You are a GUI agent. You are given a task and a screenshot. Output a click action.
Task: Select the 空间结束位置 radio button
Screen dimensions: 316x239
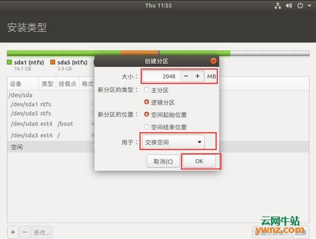(x=146, y=127)
